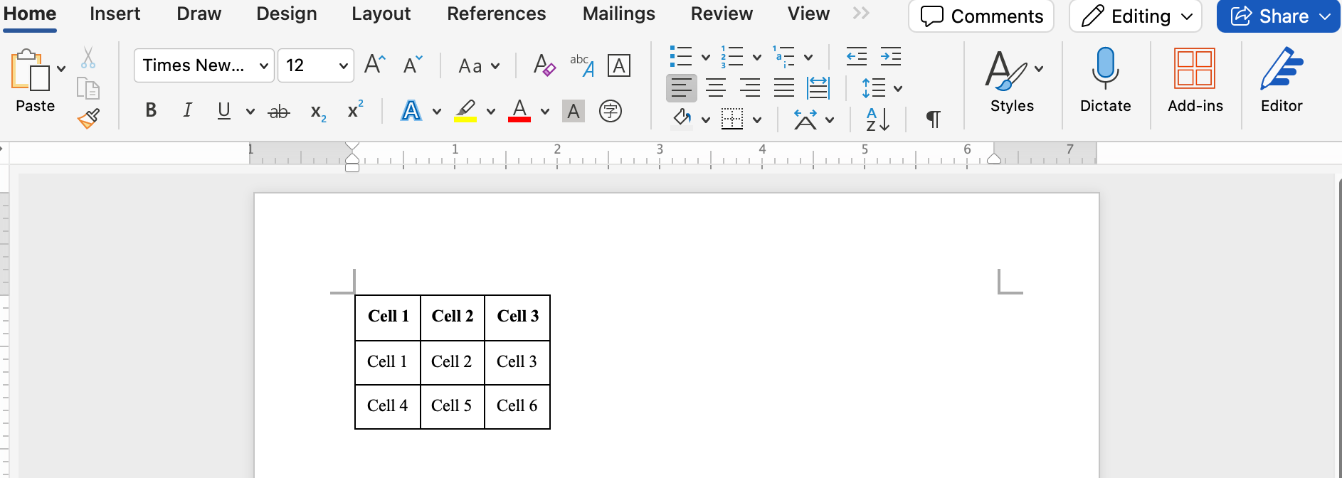1342x478 pixels.
Task: Cut selection with the scissors icon
Action: 88,58
